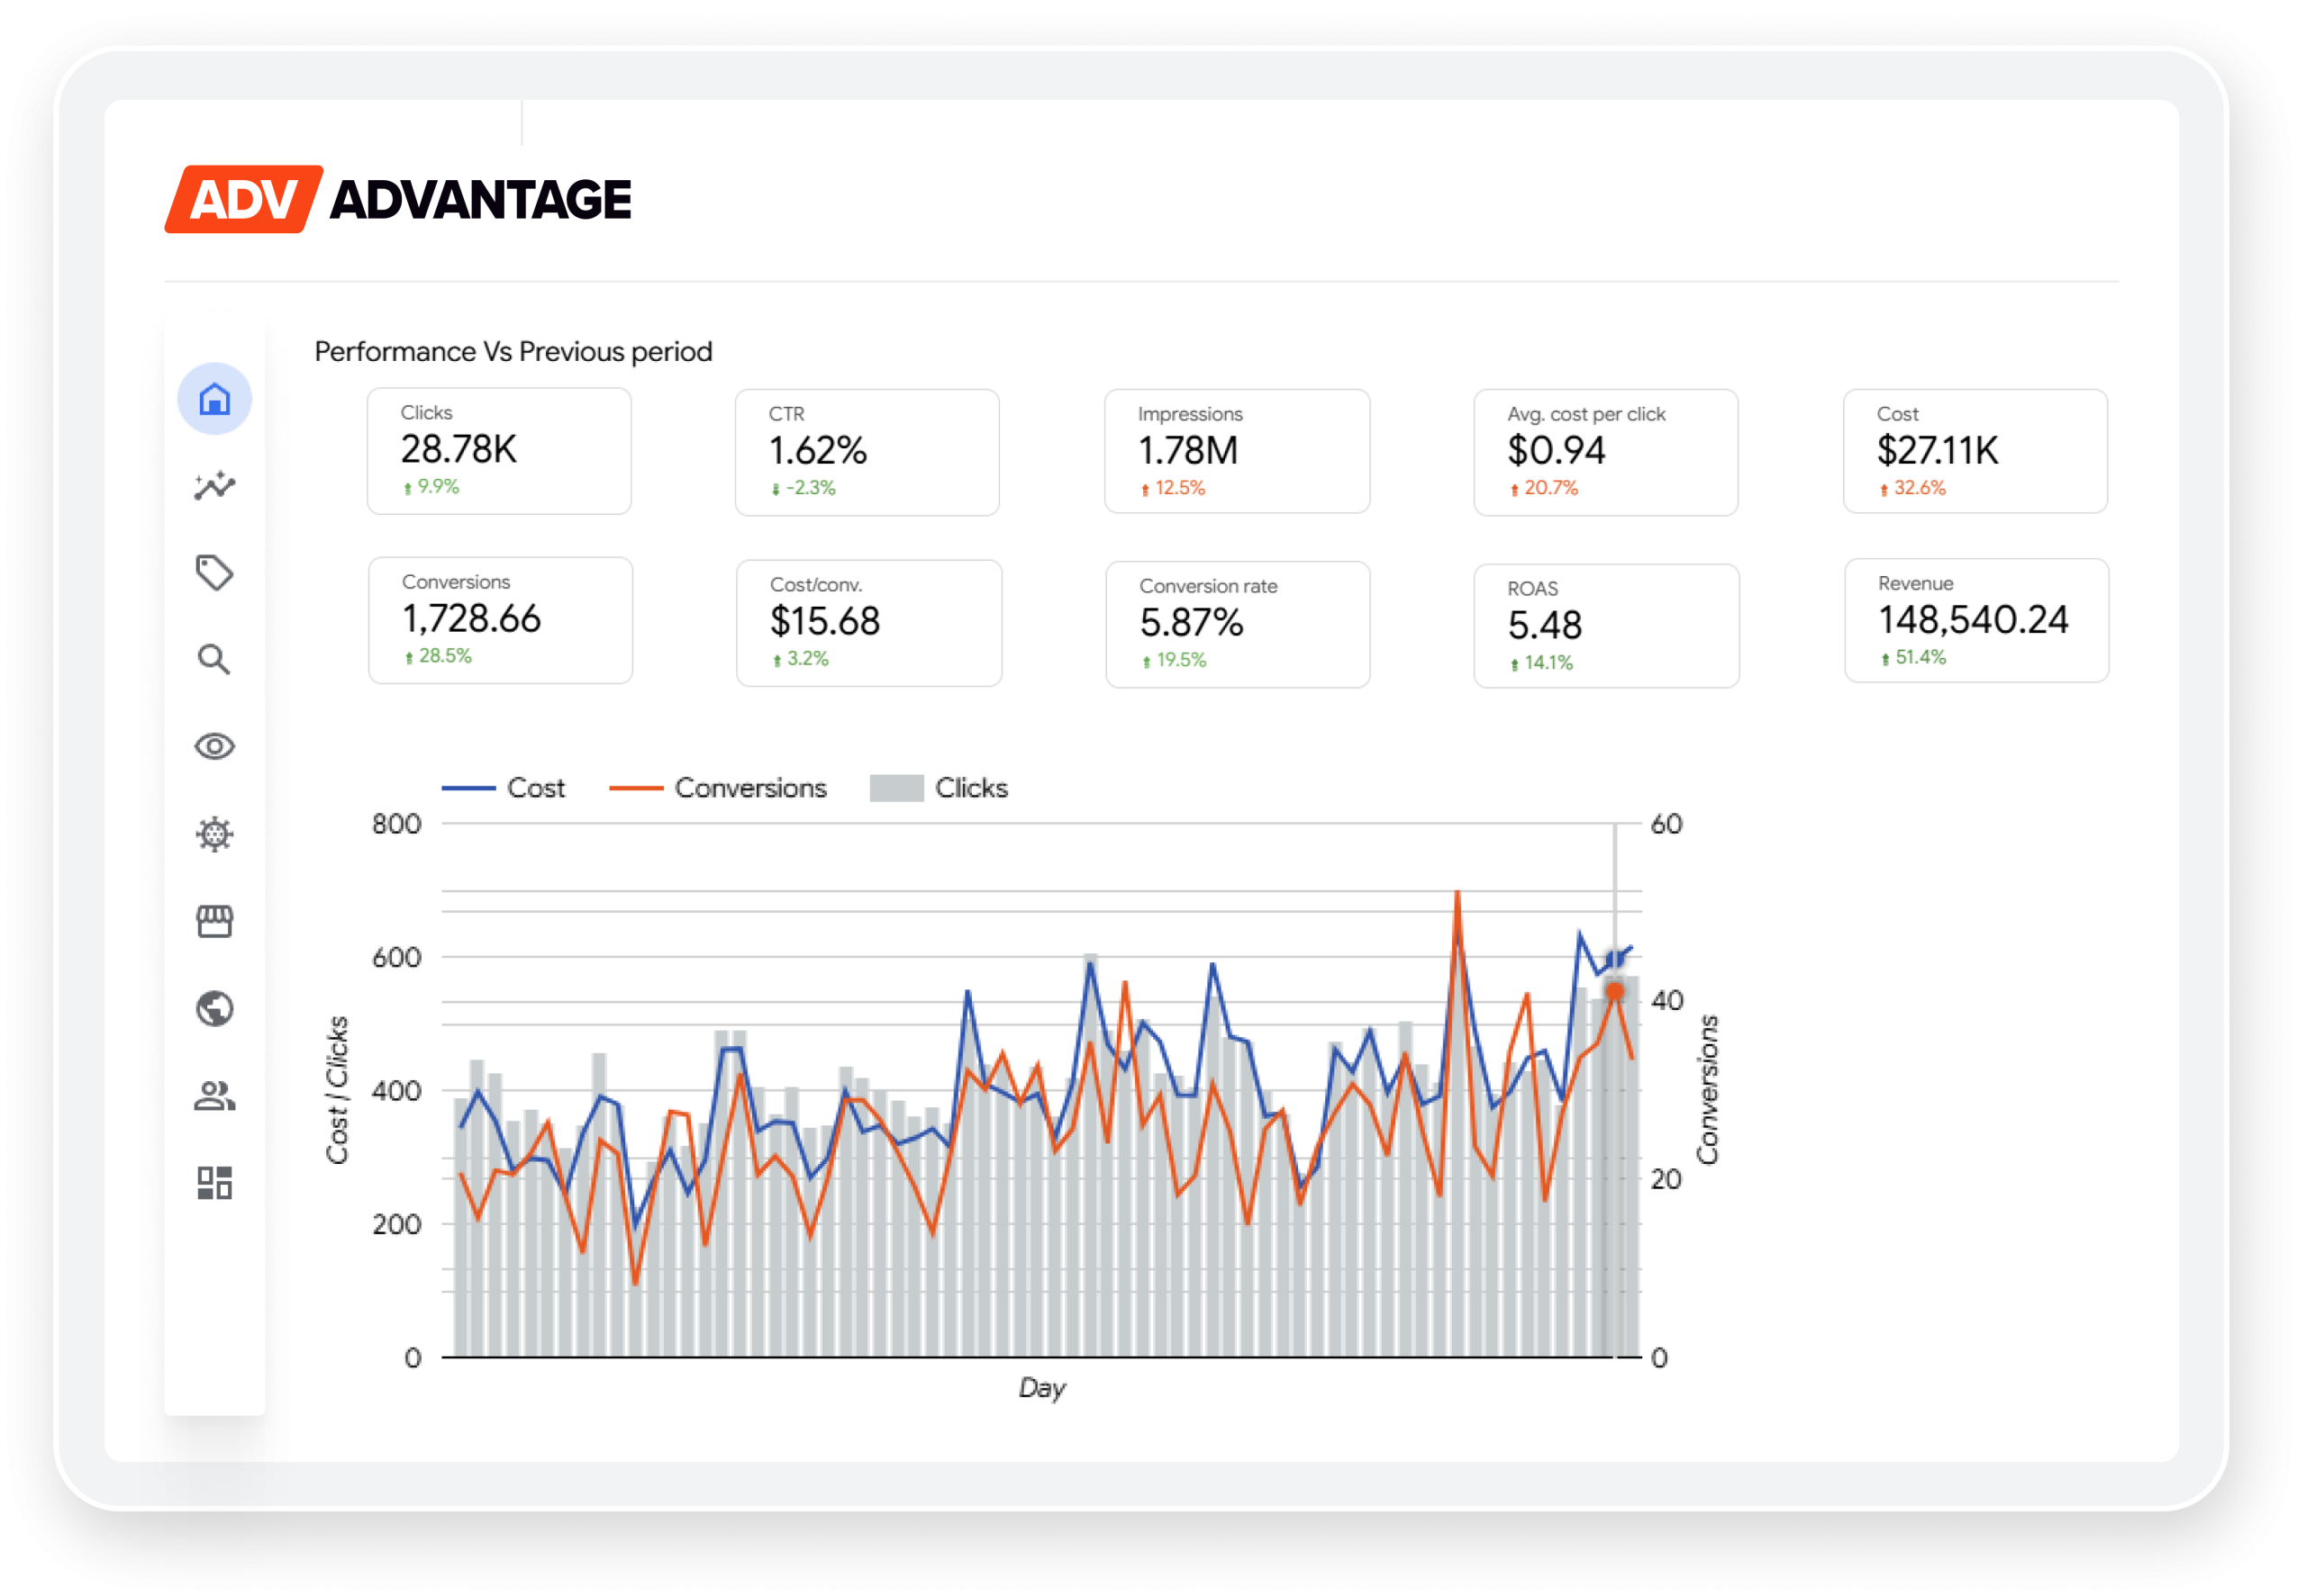
Task: Click the highlighted orange data point on chart
Action: (x=1615, y=991)
